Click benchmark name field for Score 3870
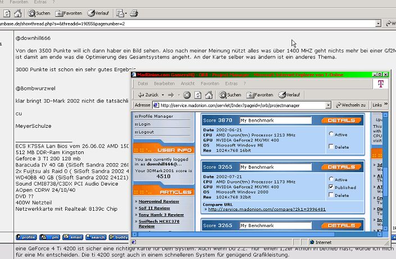Image resolution: width=396 pixels, height=259 pixels. coord(275,121)
